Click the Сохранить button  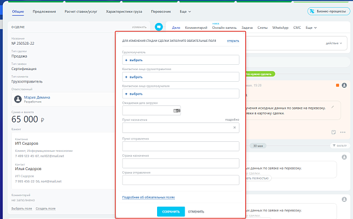click(171, 211)
